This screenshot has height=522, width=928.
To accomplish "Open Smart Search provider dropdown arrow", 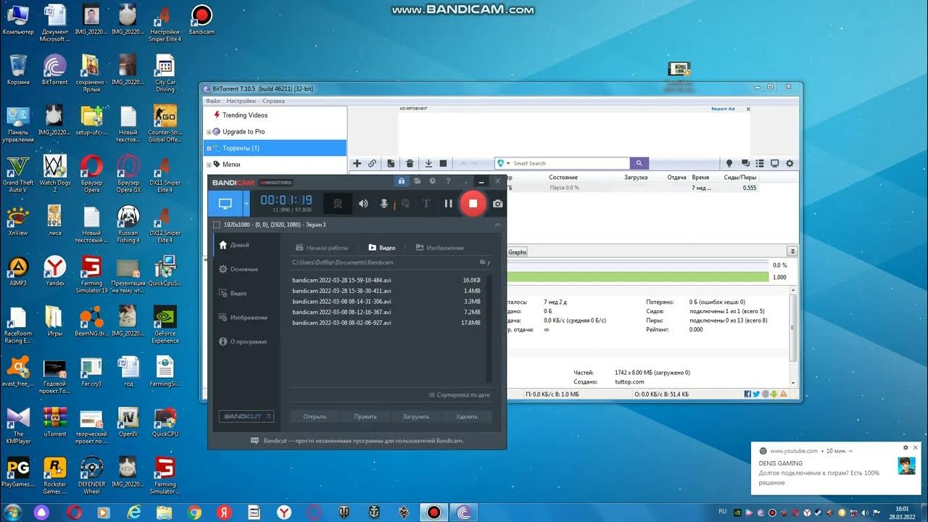I will [507, 164].
